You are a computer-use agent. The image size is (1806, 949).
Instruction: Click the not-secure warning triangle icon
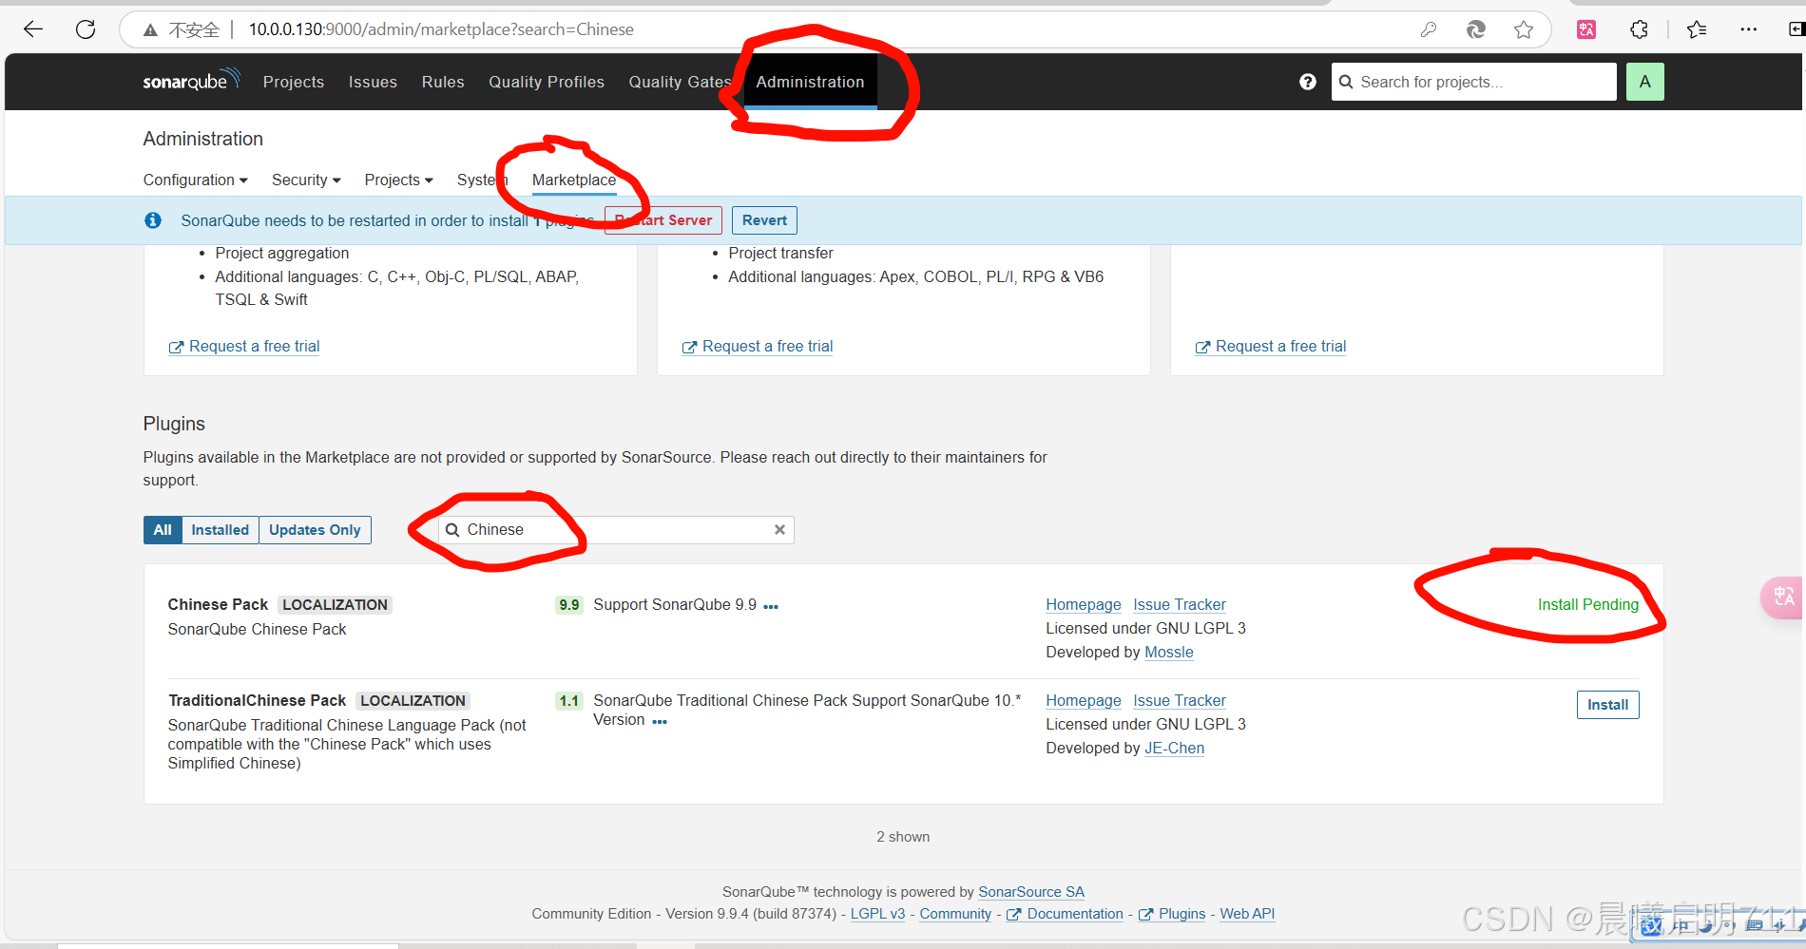[150, 30]
